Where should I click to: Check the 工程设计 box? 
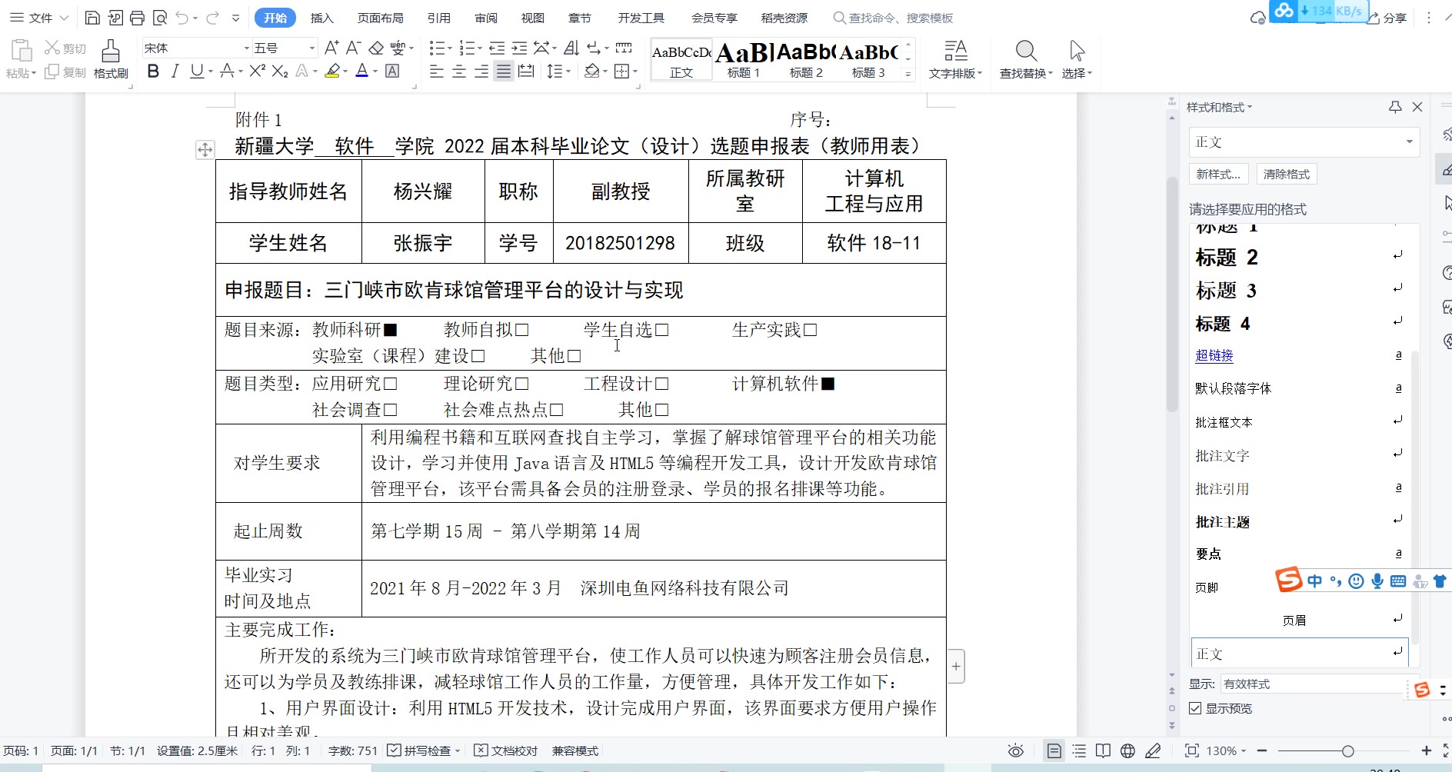click(x=661, y=384)
